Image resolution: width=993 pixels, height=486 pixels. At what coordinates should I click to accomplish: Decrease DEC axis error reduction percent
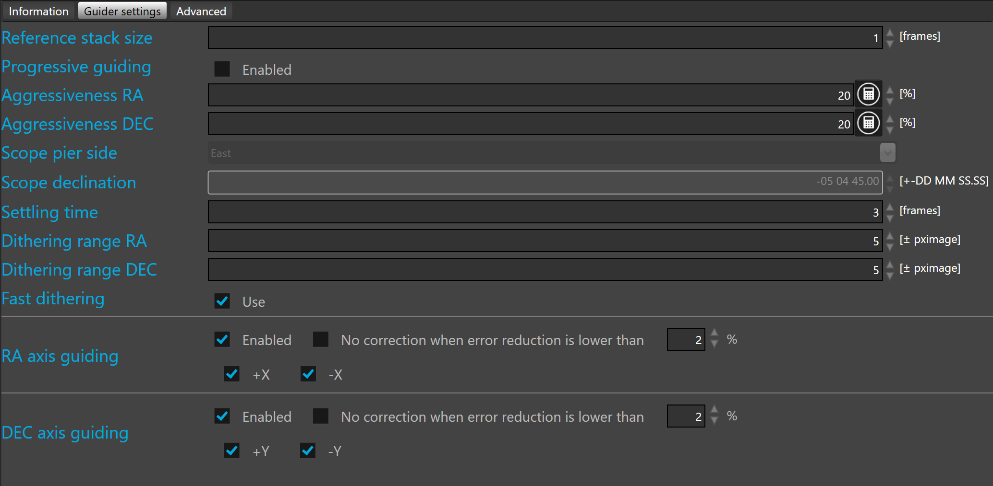pyautogui.click(x=714, y=421)
